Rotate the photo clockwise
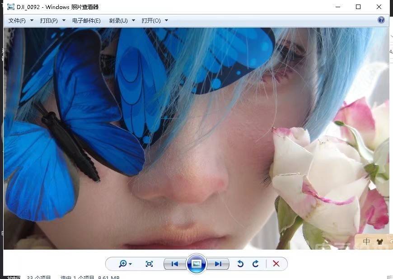The height and width of the screenshot is (279, 393). (255, 264)
